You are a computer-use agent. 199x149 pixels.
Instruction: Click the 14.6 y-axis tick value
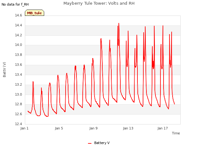tap(18, 15)
